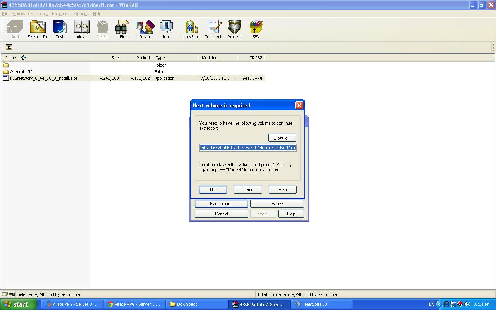The height and width of the screenshot is (310, 496).
Task: Start VirusScan on the archive
Action: click(x=191, y=29)
